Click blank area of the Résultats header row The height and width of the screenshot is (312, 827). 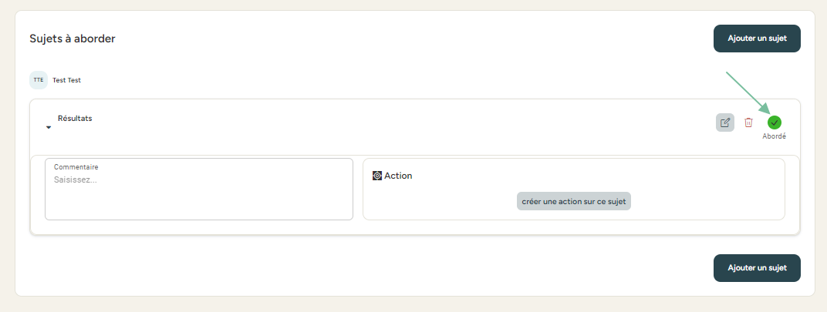tap(386, 123)
